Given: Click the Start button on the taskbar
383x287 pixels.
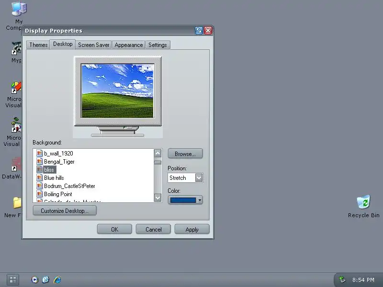Looking at the screenshot, I should (13, 280).
